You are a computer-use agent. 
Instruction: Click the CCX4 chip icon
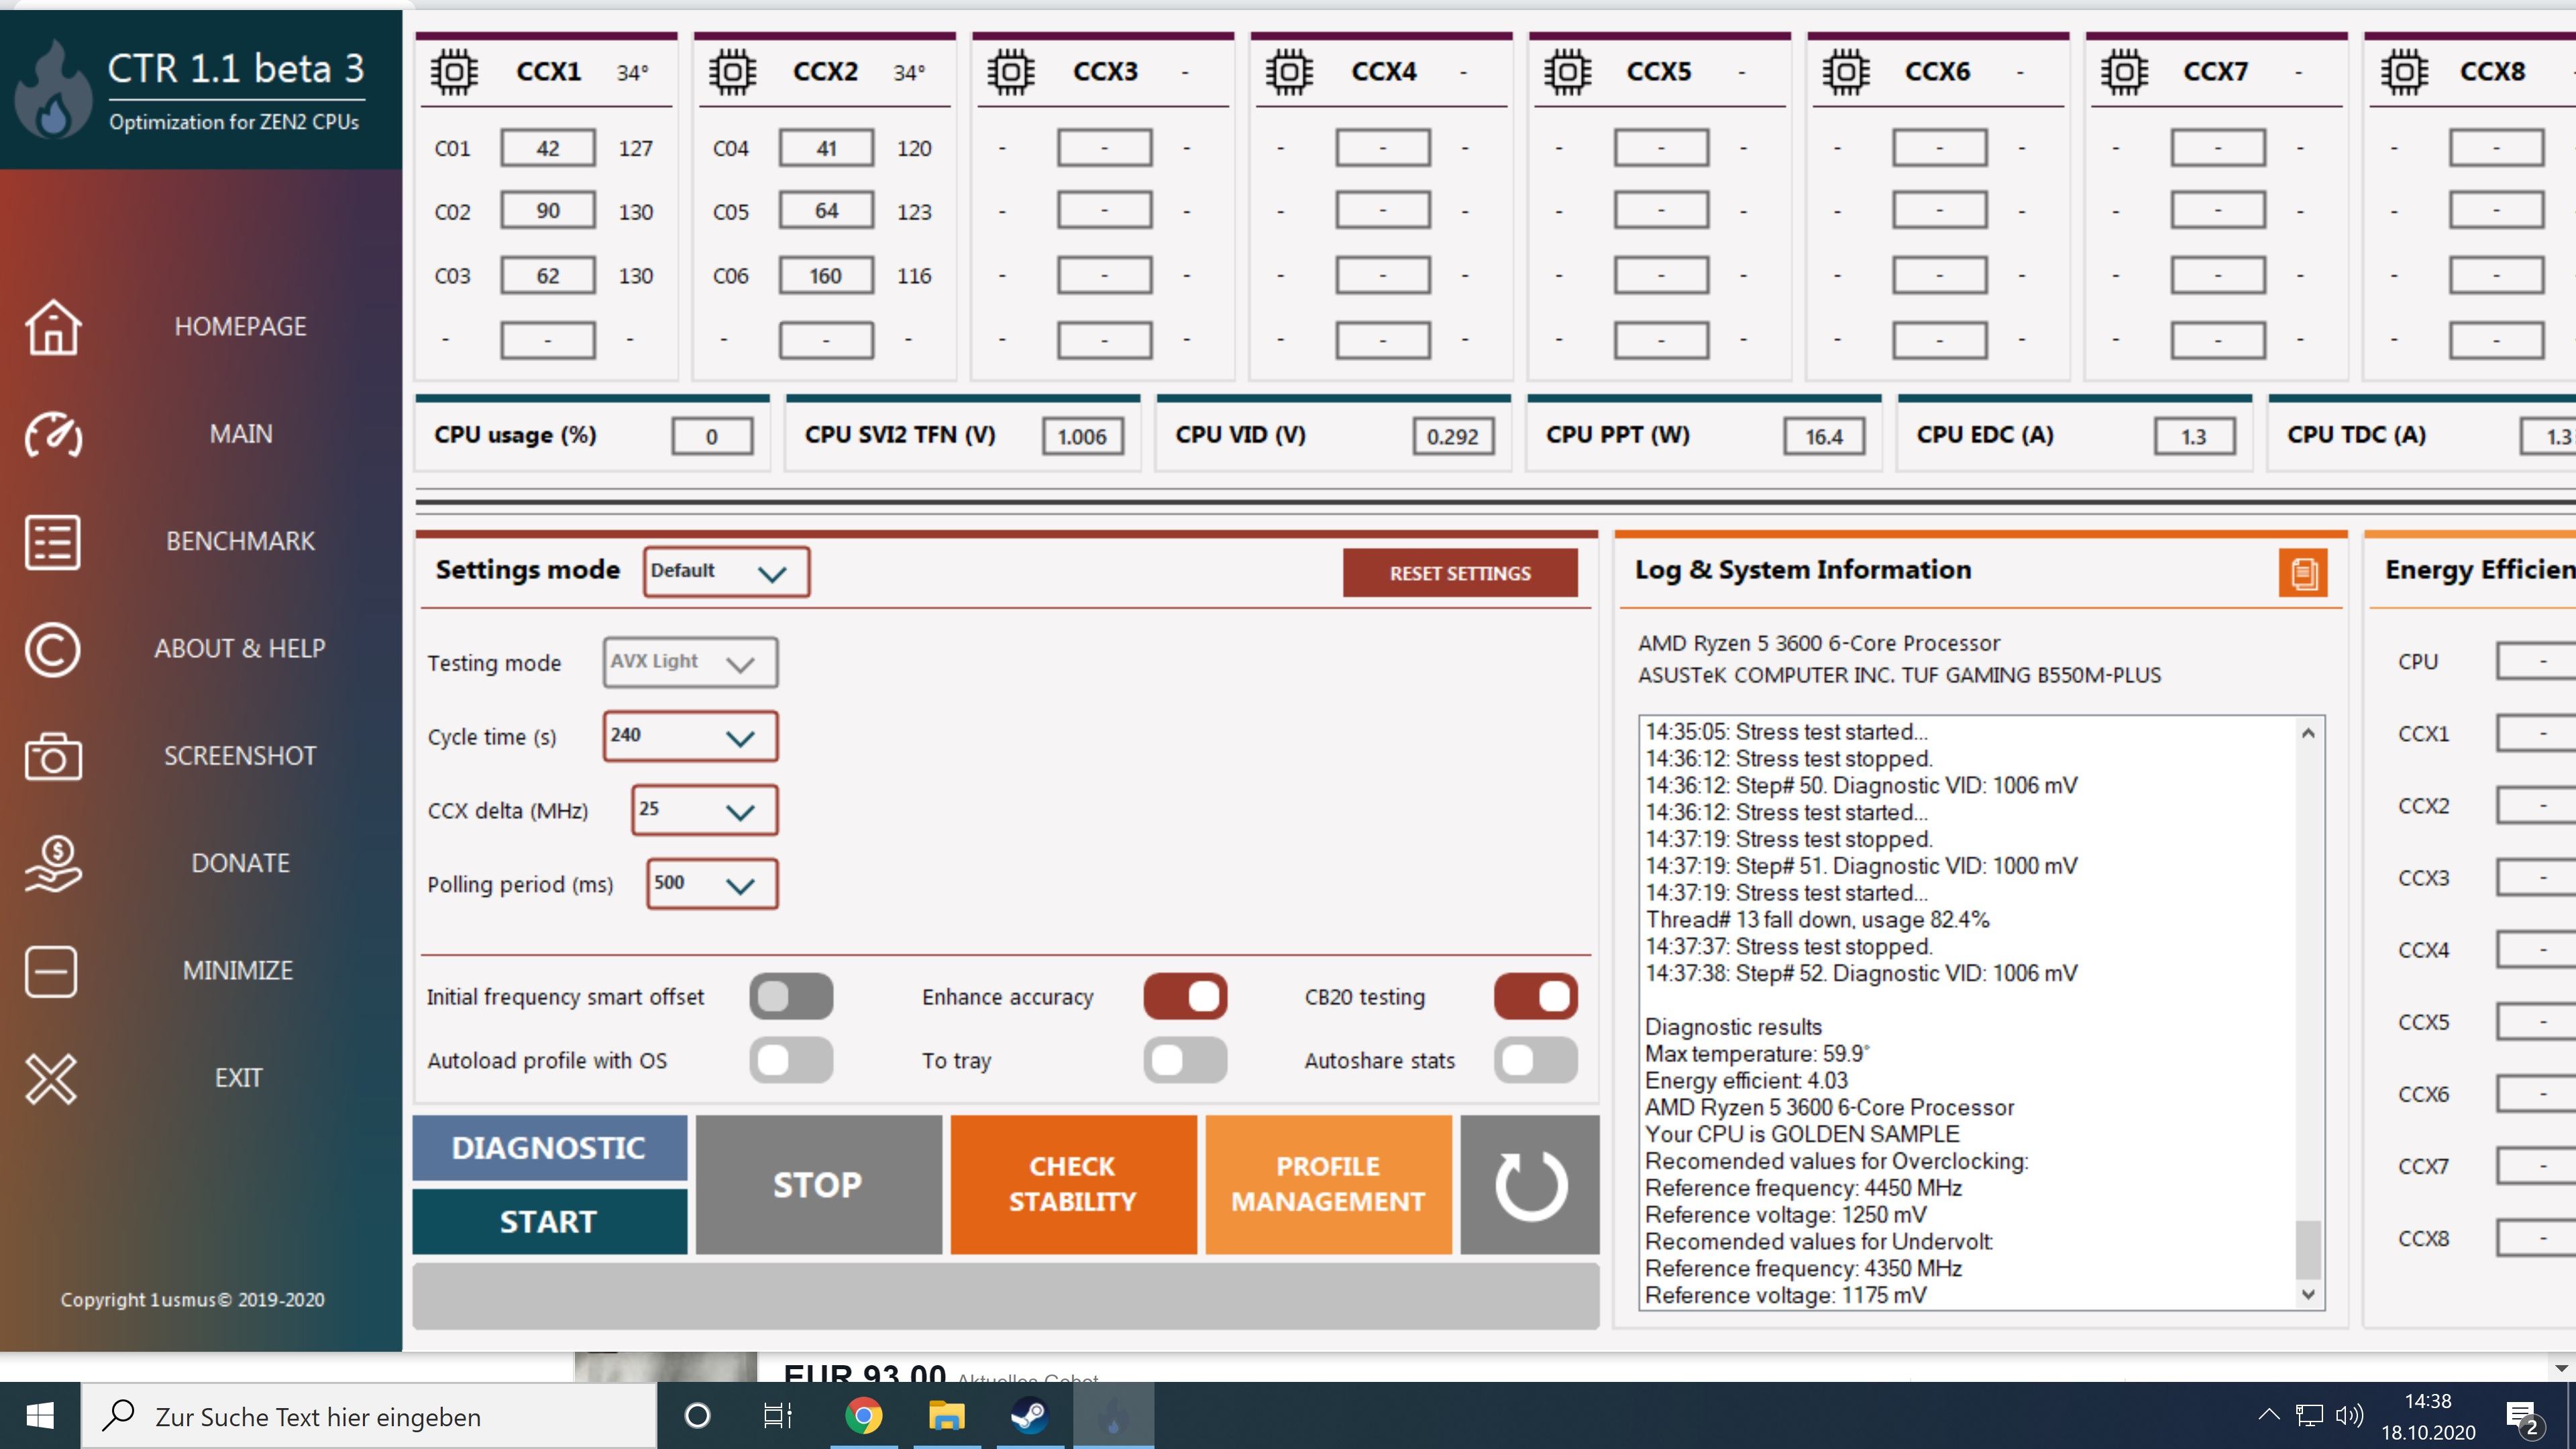(1289, 72)
